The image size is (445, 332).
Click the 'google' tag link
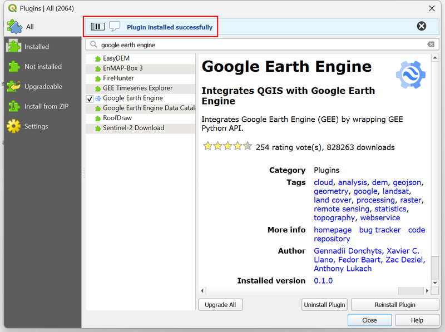click(365, 191)
